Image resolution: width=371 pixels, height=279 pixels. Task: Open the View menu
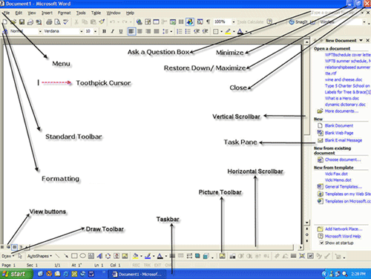[32, 13]
